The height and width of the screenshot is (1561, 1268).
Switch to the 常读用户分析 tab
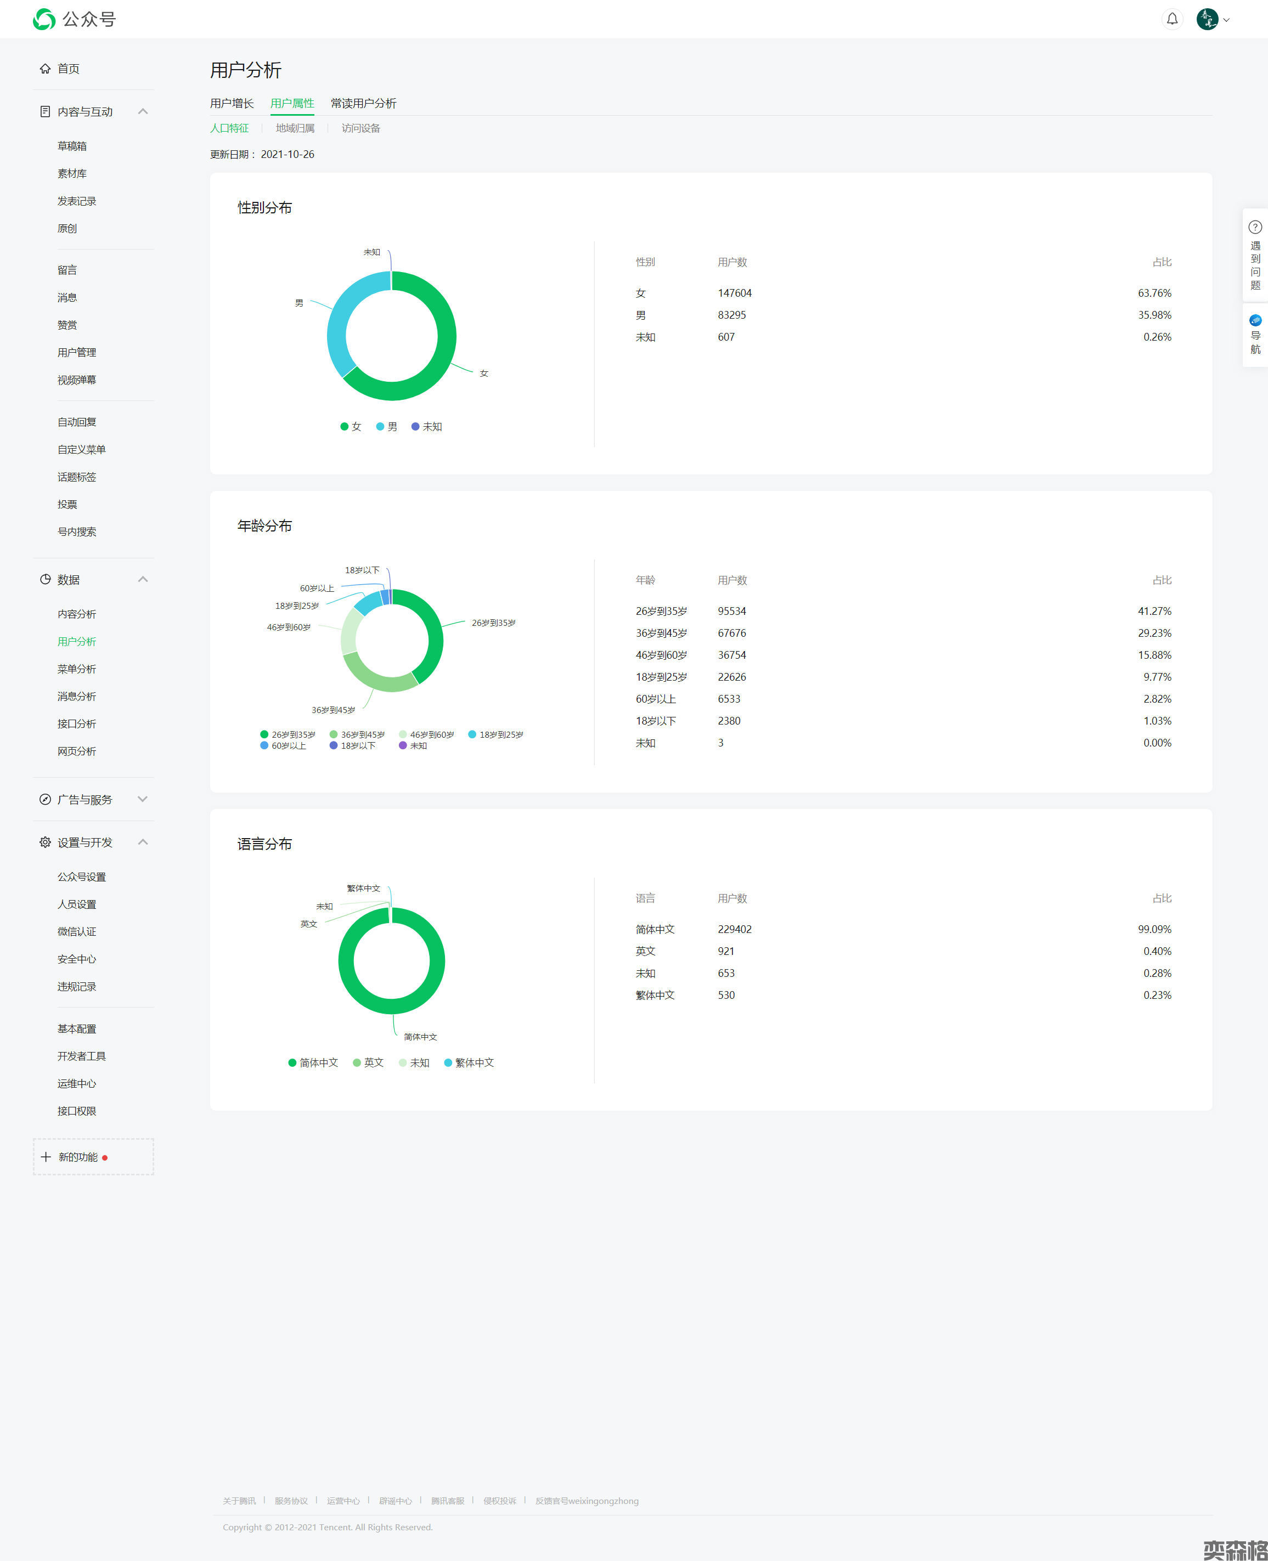click(x=363, y=103)
